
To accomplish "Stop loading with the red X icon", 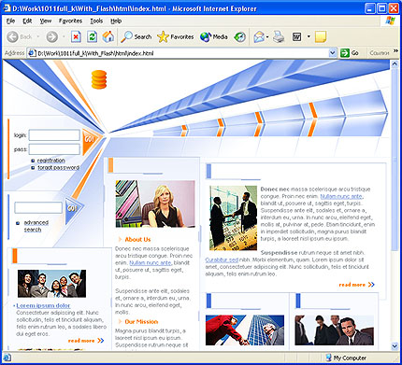I will [76, 37].
